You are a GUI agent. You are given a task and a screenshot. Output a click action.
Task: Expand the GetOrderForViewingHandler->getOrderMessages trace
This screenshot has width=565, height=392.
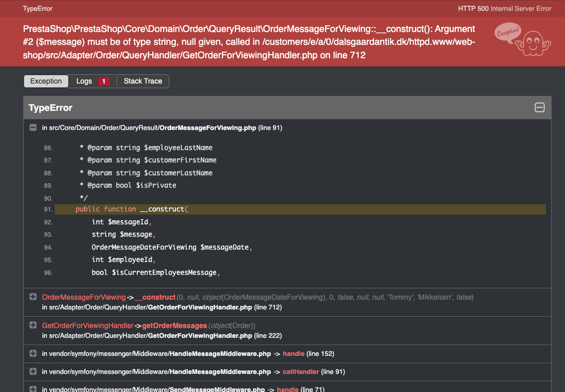coord(33,325)
